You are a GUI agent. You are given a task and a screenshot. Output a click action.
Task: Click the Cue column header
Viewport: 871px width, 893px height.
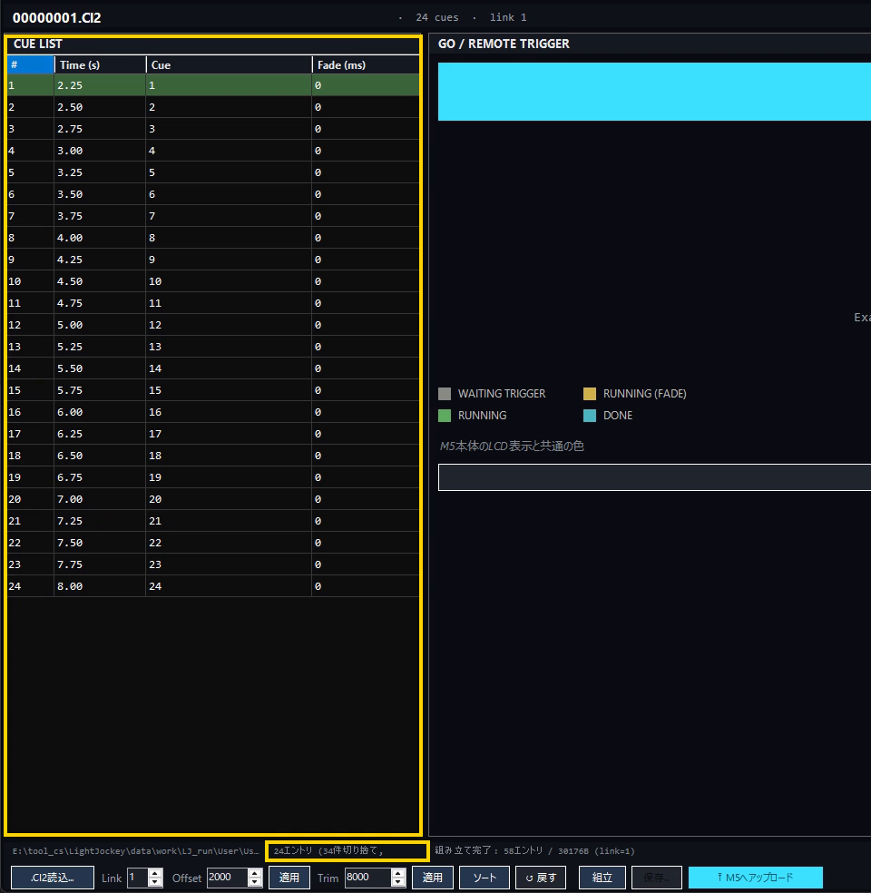click(x=229, y=65)
